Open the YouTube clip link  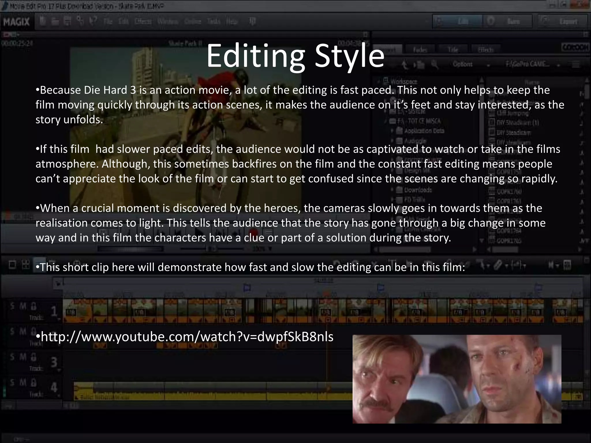point(187,337)
